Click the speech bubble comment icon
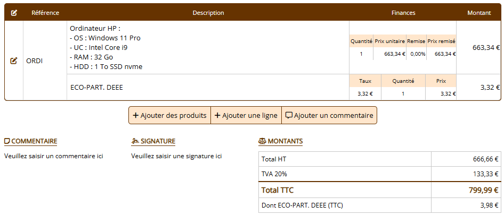 (x=289, y=115)
